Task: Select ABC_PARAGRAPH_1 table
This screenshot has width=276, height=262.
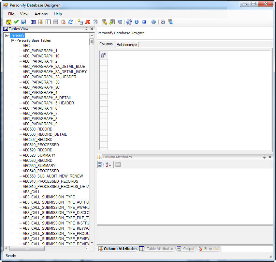Action: 40,51
